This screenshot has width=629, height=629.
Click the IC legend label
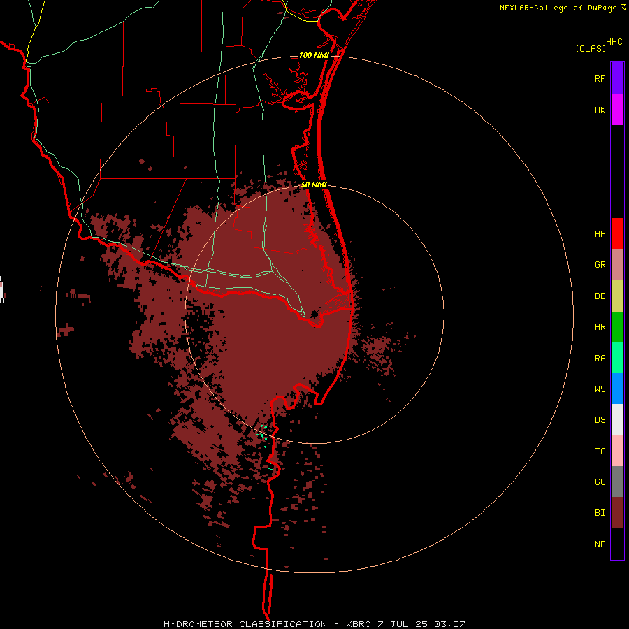[x=600, y=451]
